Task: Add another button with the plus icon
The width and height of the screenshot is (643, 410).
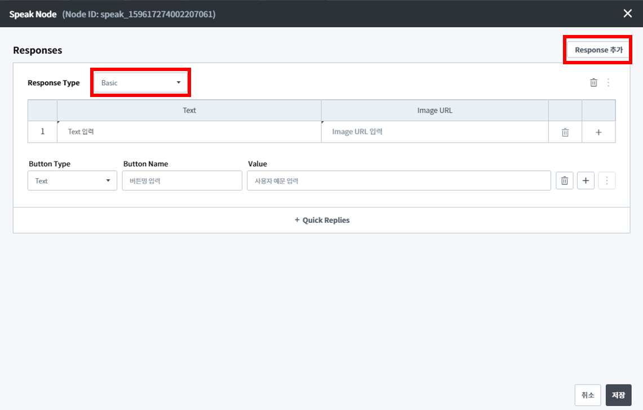Action: [586, 181]
